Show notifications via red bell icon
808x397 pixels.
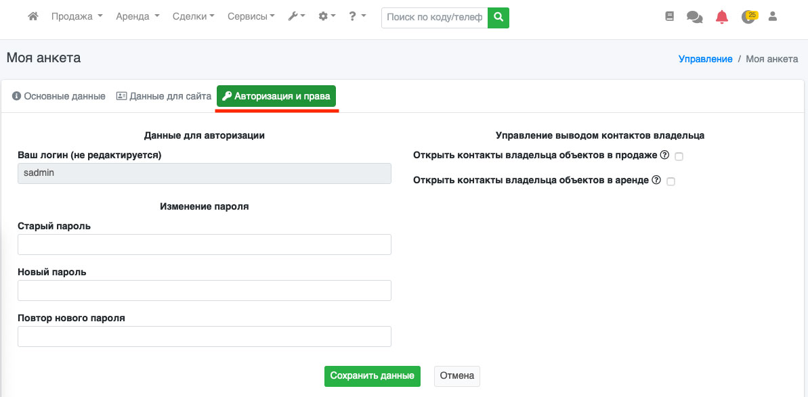tap(722, 17)
